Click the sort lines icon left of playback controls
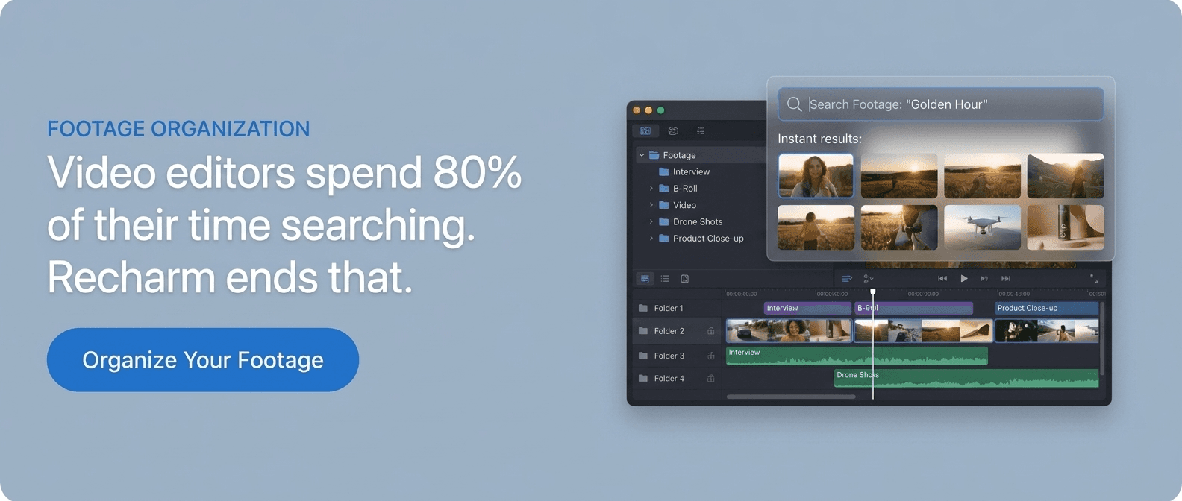The width and height of the screenshot is (1182, 501). (847, 279)
